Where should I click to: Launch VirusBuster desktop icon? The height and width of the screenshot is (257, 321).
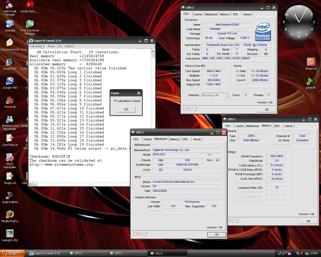tap(10, 64)
